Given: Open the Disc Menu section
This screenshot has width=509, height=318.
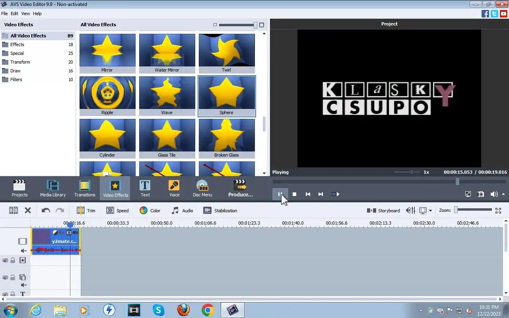Looking at the screenshot, I should 202,188.
